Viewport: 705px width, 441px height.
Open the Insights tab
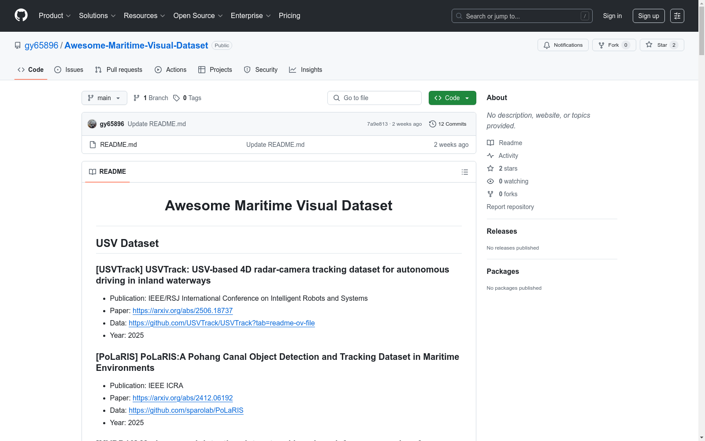pyautogui.click(x=306, y=70)
